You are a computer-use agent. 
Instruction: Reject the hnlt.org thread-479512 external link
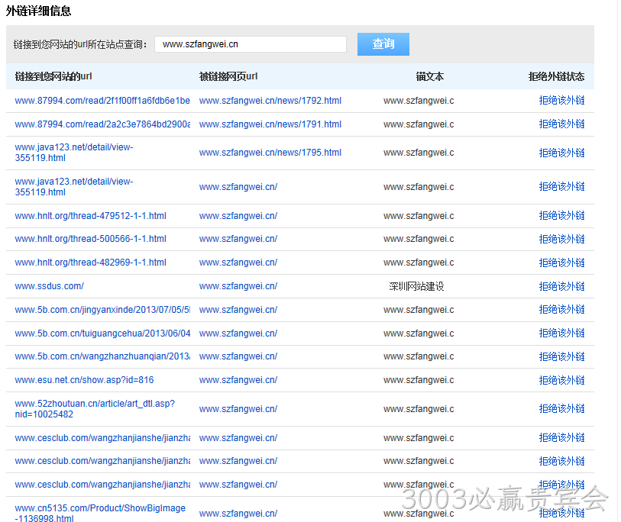pos(561,216)
